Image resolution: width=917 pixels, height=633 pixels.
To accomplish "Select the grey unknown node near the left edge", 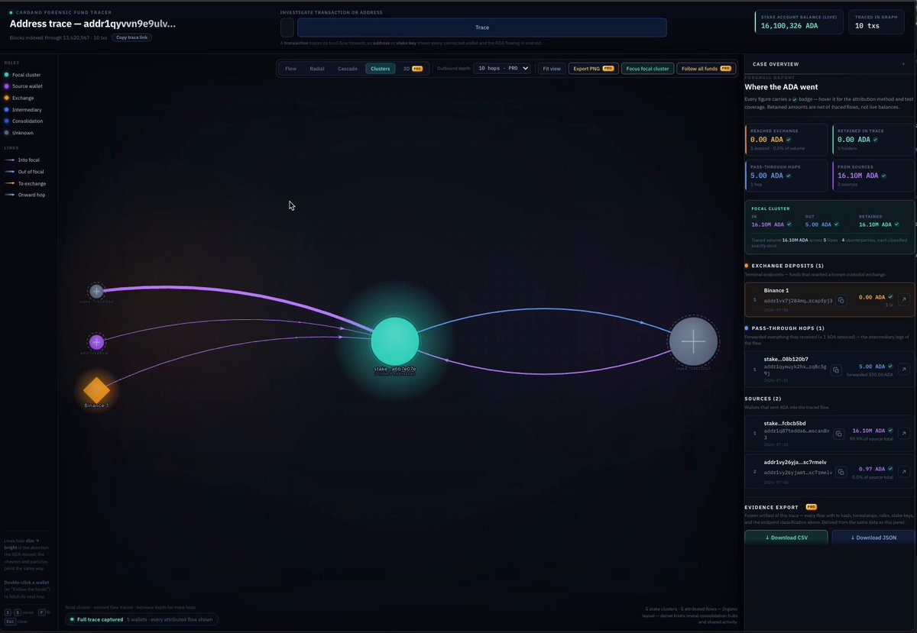I will (96, 291).
